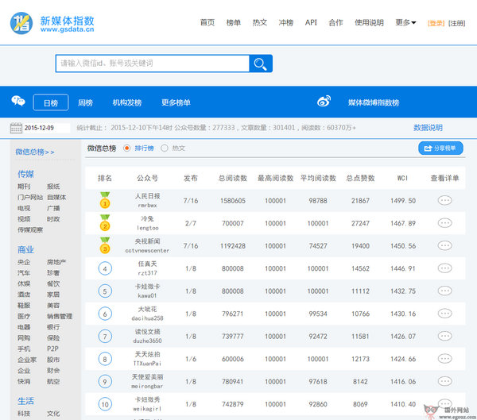Click the Weibo icon in blue bar

tap(324, 101)
